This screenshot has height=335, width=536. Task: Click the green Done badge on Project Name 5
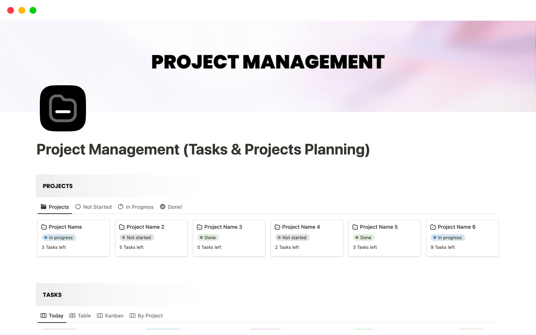tap(363, 237)
